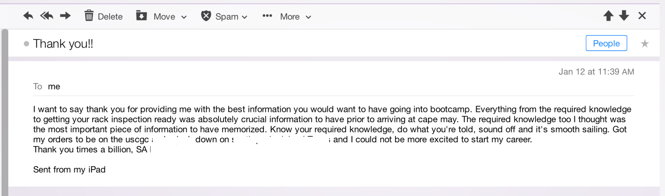Click the Reply arrow icon
The height and width of the screenshot is (196, 665).
coord(28,16)
